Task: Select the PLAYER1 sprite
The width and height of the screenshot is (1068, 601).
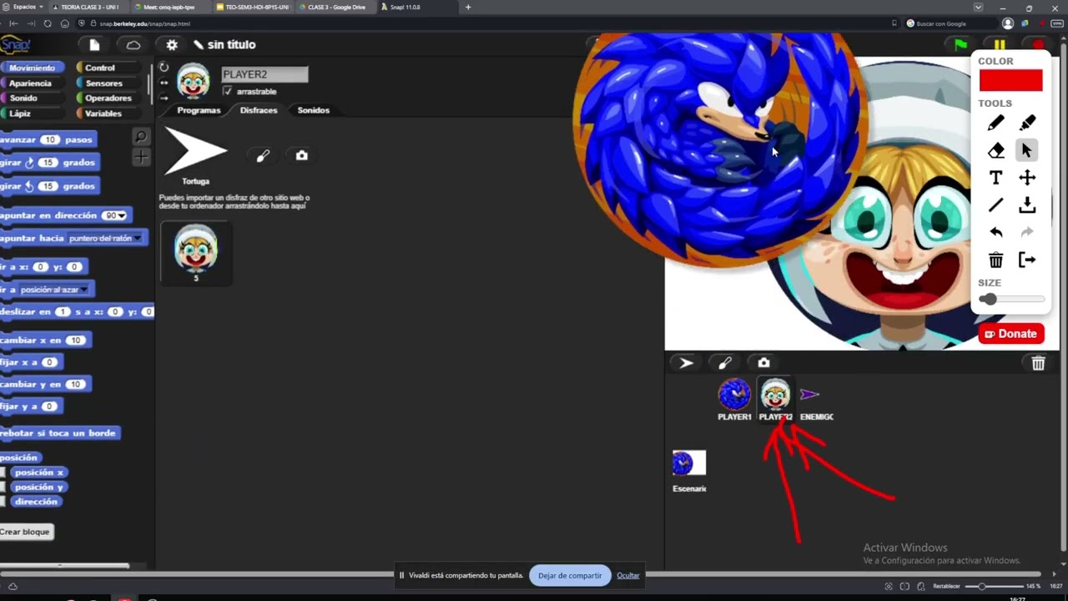Action: [734, 400]
